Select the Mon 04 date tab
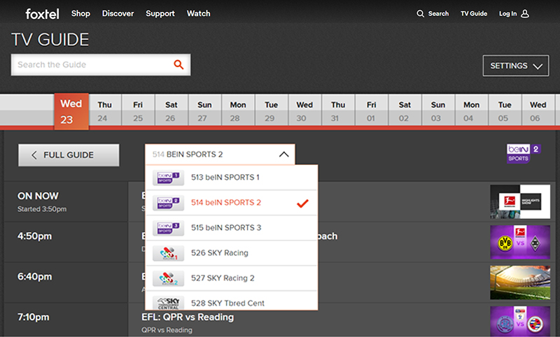The height and width of the screenshot is (337, 560). click(x=471, y=110)
